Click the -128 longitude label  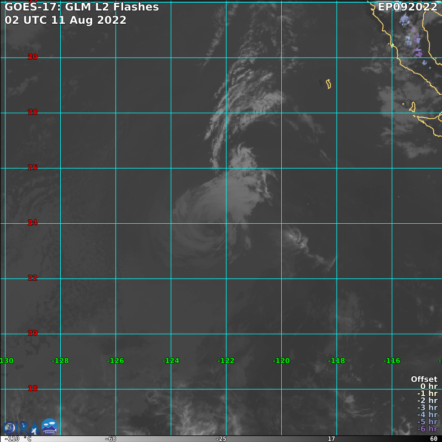coord(60,361)
